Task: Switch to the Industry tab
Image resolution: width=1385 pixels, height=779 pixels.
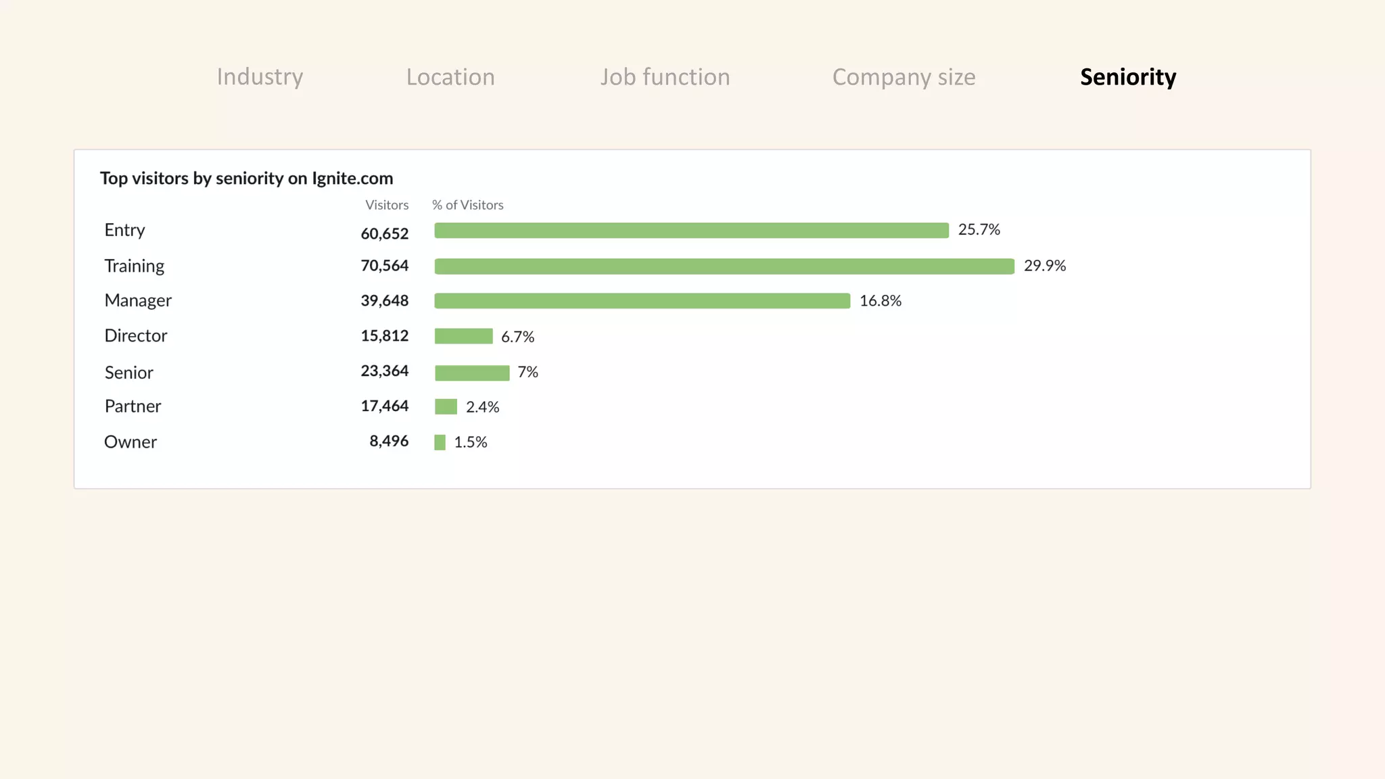Action: [260, 77]
